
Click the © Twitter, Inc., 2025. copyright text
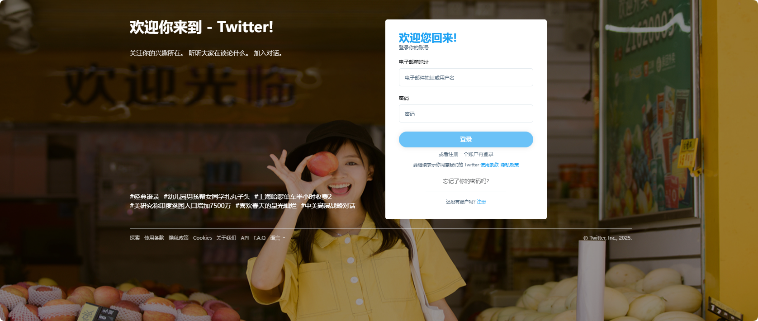click(607, 238)
